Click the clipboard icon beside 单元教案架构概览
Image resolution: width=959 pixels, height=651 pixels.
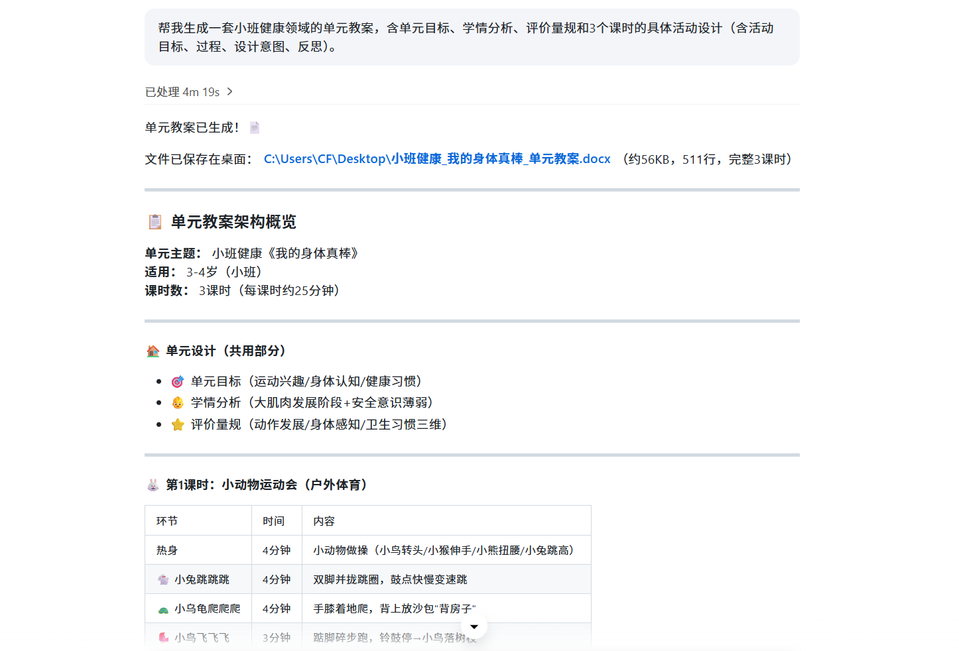[x=155, y=221]
